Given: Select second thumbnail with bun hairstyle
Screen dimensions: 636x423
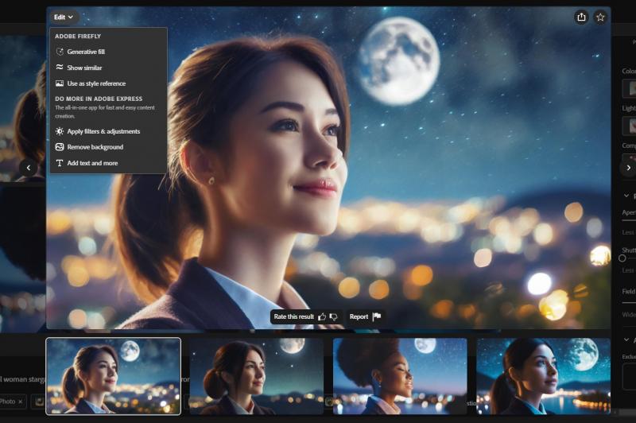Looking at the screenshot, I should (x=256, y=376).
